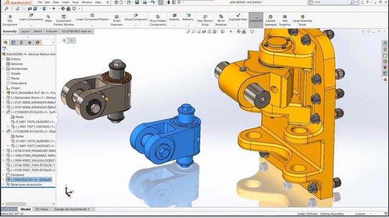Click the Edit Component tool
The image size is (389, 218).
coord(10,20)
